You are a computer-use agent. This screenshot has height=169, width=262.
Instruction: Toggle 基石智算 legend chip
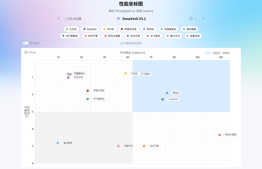click(189, 29)
